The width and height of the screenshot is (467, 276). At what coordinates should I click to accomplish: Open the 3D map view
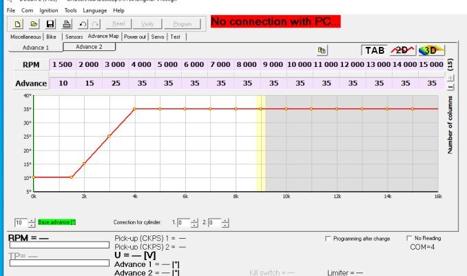[431, 50]
